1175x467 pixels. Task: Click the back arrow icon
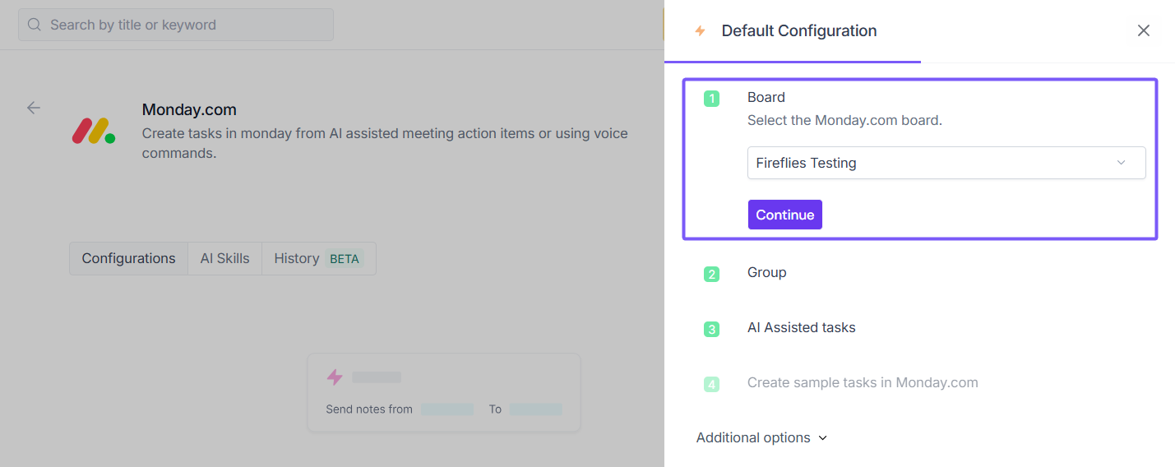34,108
